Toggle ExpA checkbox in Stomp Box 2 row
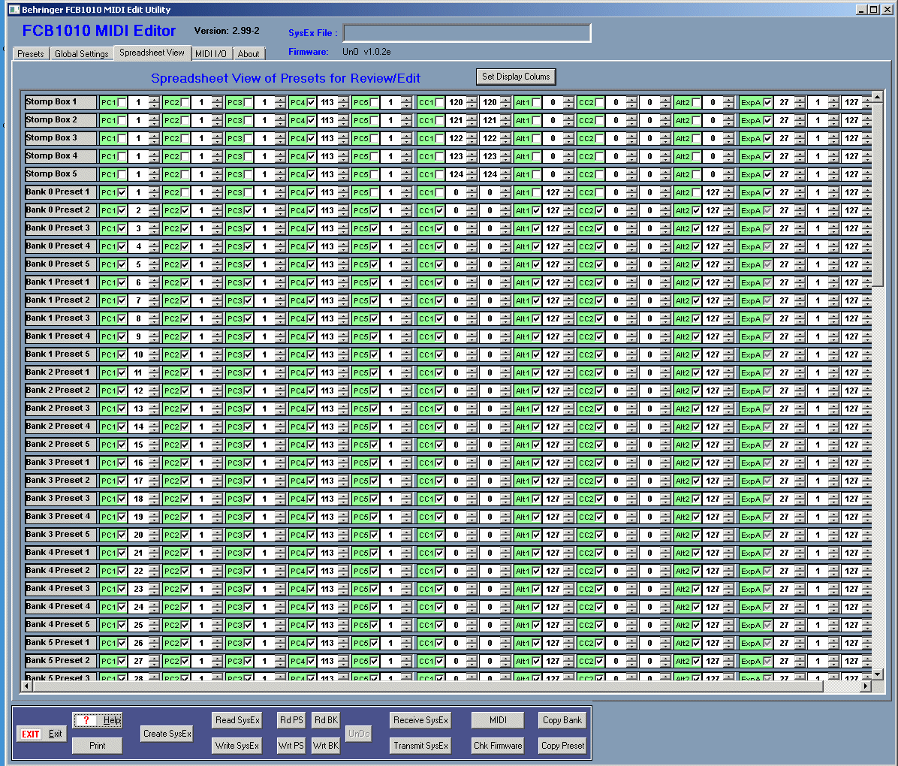898x766 pixels. [767, 120]
